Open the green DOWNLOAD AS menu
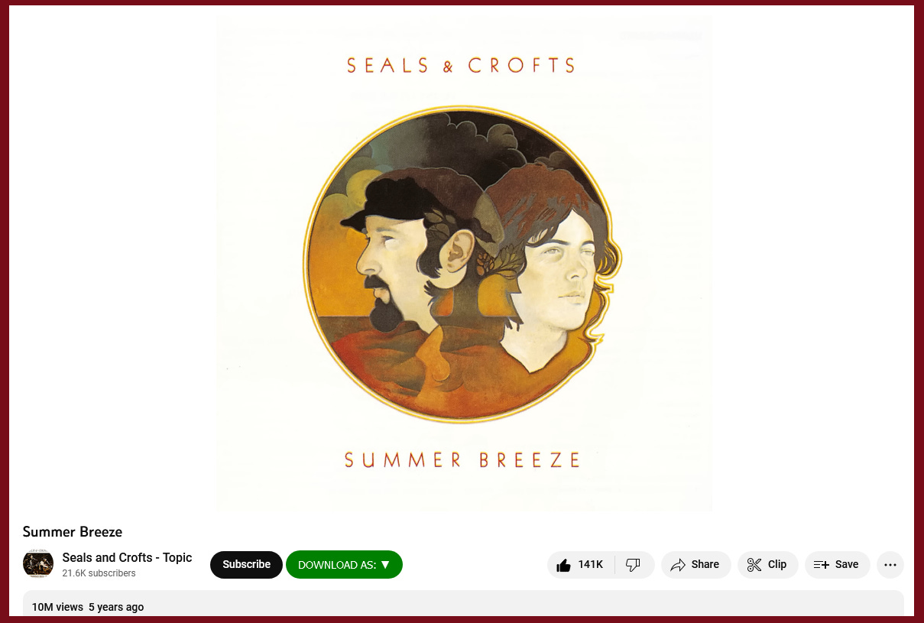 click(344, 565)
